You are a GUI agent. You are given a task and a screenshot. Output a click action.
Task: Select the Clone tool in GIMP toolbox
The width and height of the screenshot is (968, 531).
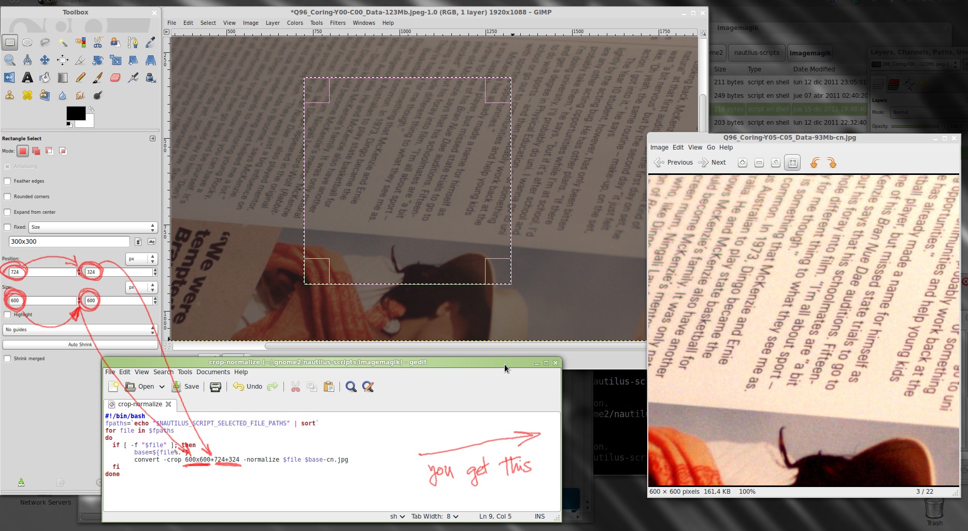click(9, 95)
